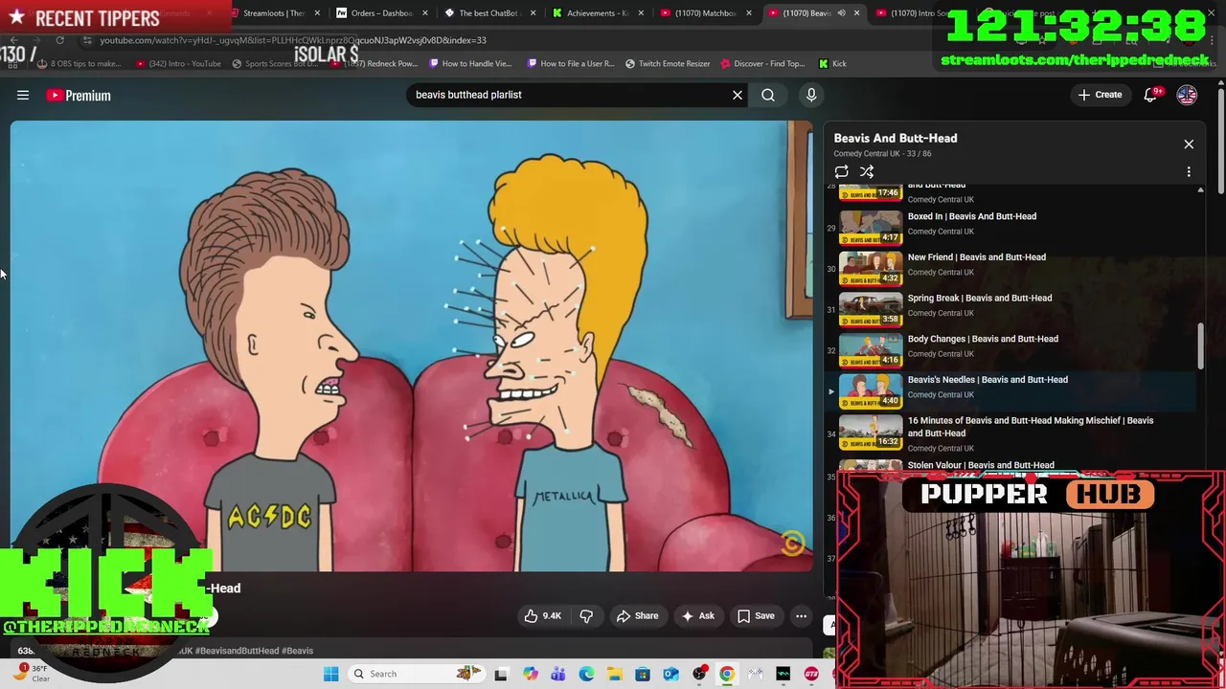Share this video
This screenshot has height=689, width=1226.
(x=637, y=616)
